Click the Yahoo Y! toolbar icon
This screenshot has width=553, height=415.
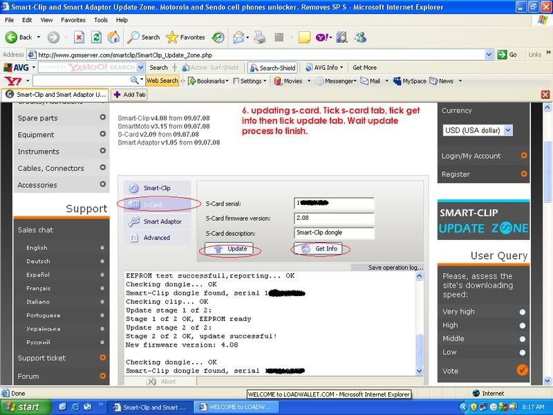pos(322,37)
